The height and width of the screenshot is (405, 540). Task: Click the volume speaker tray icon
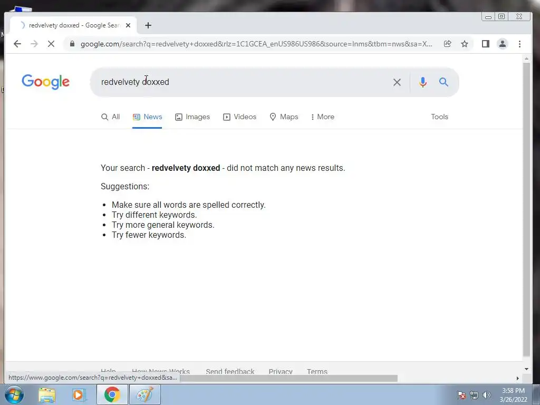point(487,395)
